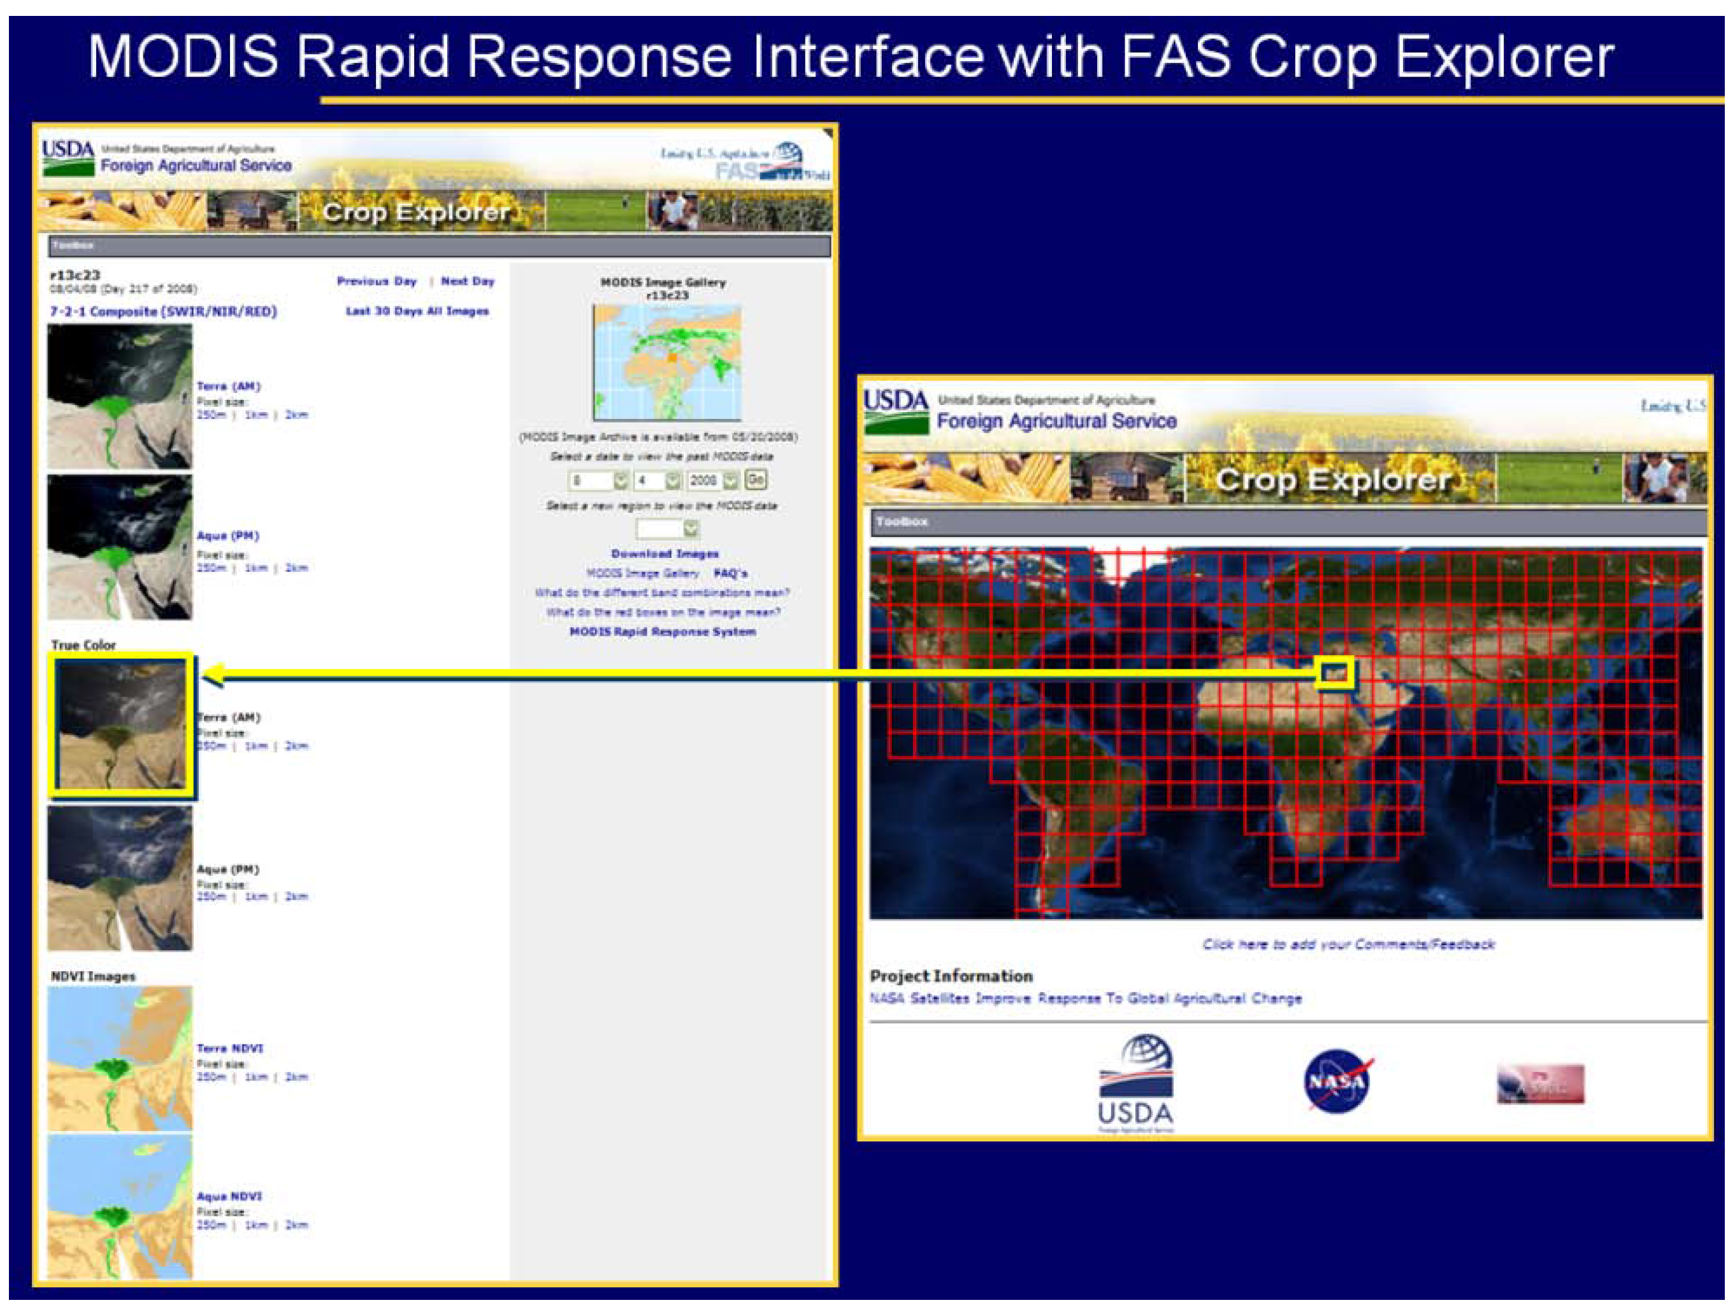The width and height of the screenshot is (1735, 1312).
Task: Select 250m under composite Aqua (PM)
Action: pos(211,567)
